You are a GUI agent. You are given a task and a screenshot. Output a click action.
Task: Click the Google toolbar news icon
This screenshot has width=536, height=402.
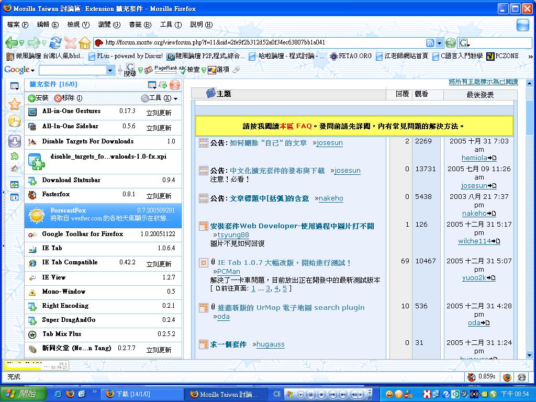tap(148, 70)
